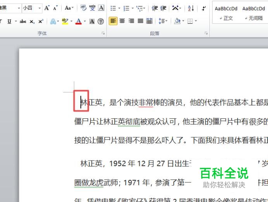268x202 pixels.
Task: Open the Enclosed Characters tool
Action: (101, 22)
